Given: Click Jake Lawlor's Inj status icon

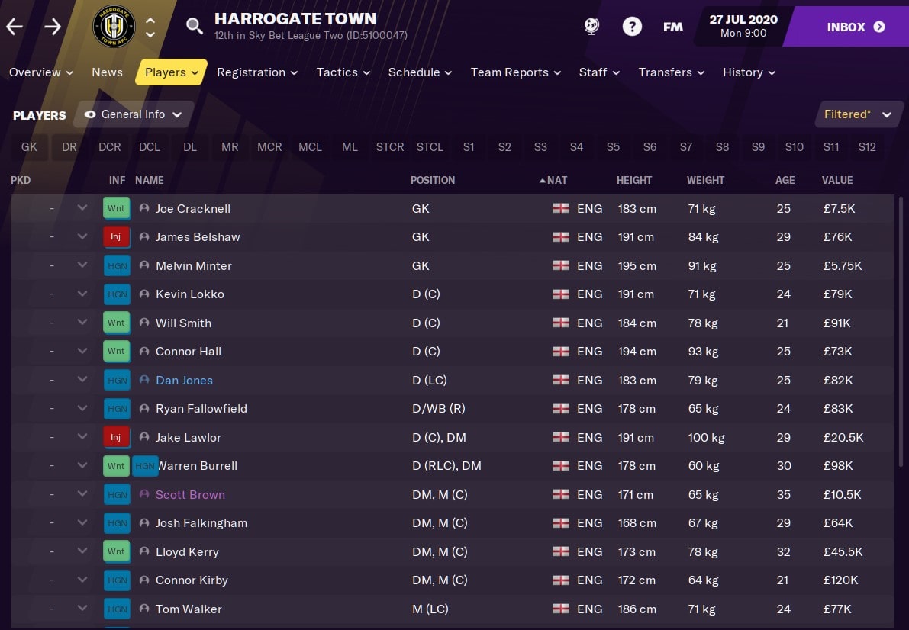Looking at the screenshot, I should click(116, 437).
